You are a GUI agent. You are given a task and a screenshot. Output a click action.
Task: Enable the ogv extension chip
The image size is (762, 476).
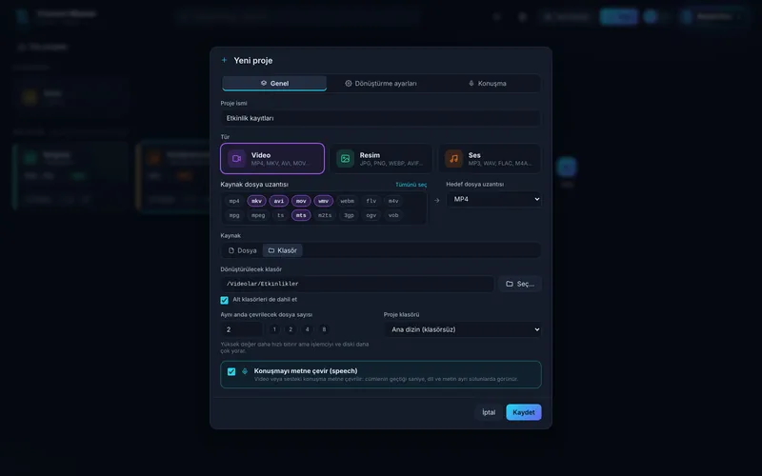coord(371,215)
